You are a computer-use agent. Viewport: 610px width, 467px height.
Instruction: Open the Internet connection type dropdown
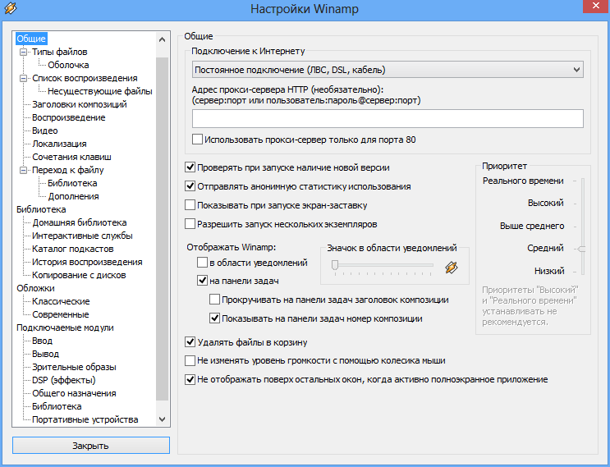tap(388, 70)
